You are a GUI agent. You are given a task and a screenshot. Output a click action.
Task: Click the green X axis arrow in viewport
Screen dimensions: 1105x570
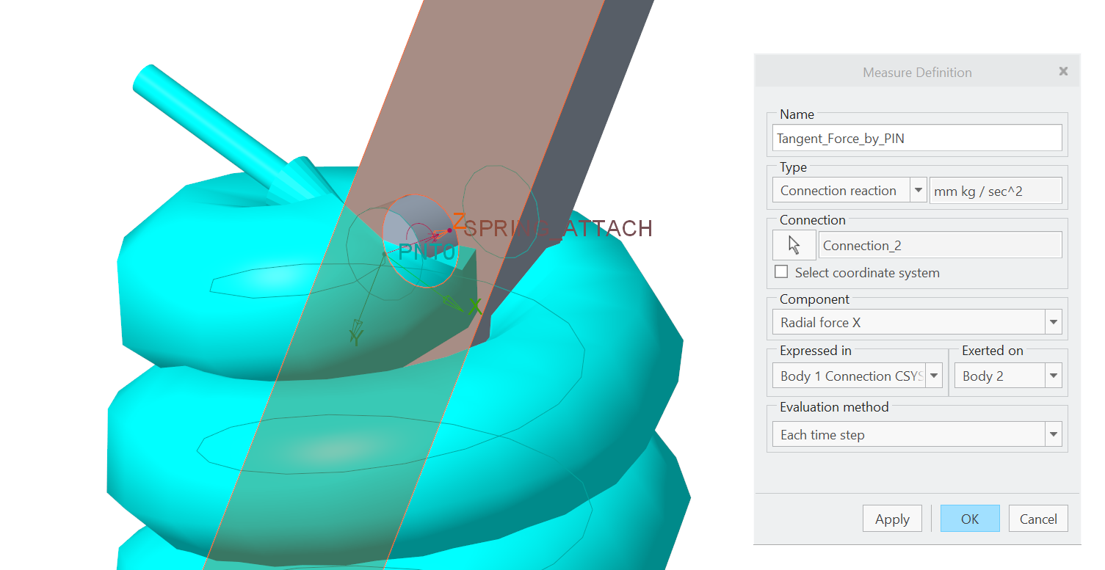tap(474, 307)
